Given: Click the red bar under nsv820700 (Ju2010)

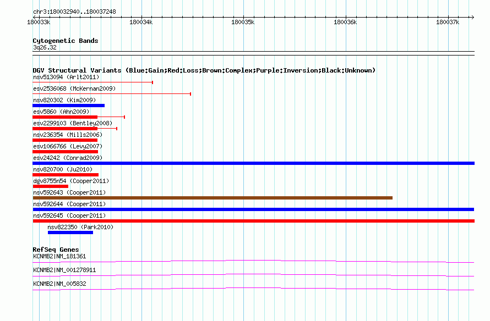Looking at the screenshot, I should coord(66,175).
